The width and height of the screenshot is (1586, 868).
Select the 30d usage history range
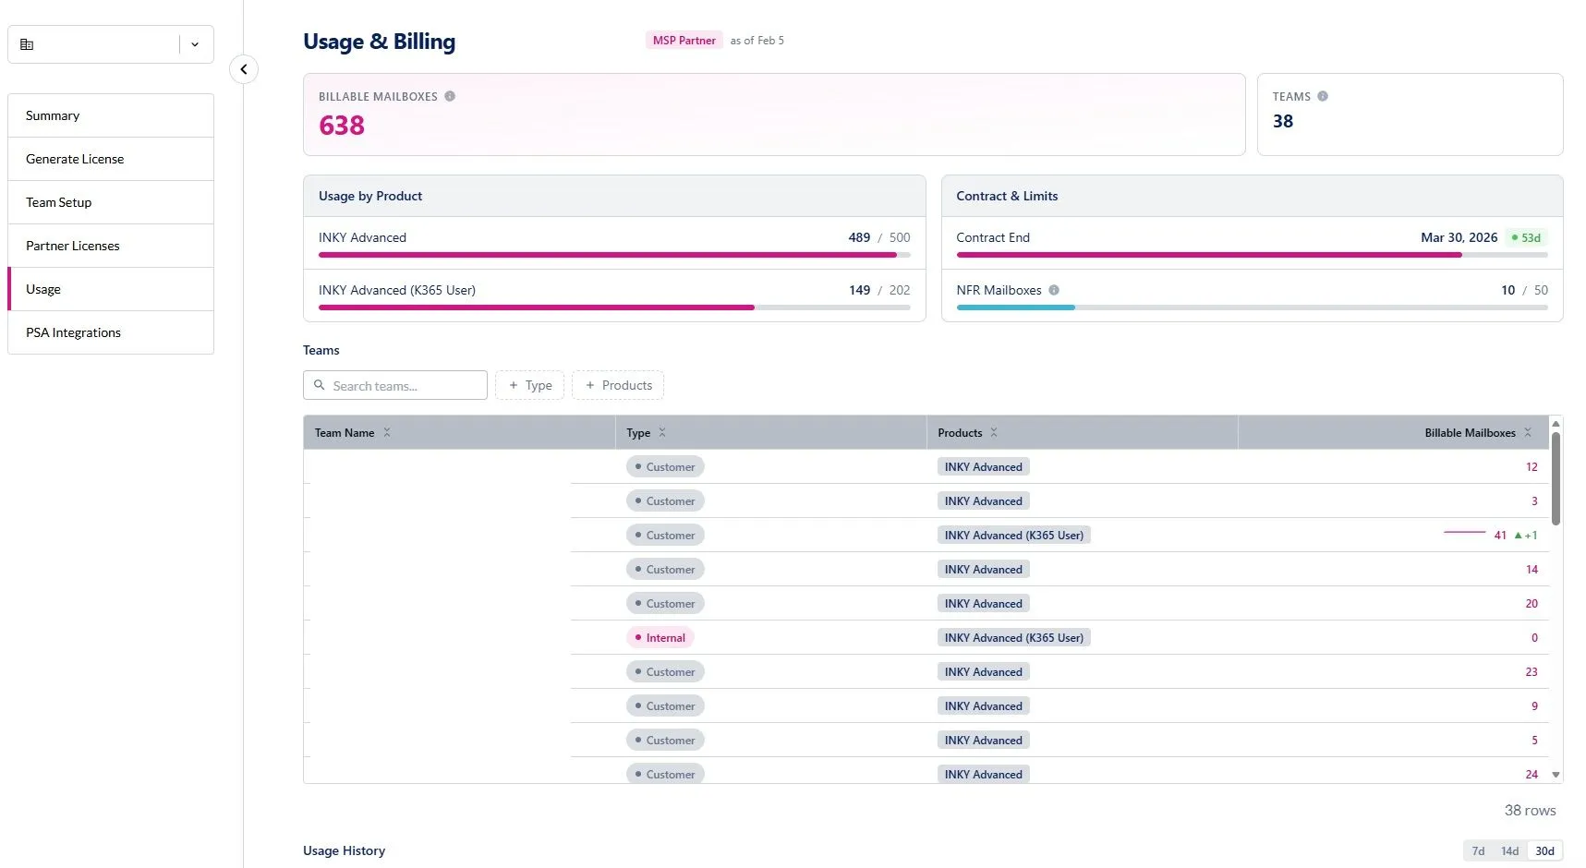tap(1544, 851)
